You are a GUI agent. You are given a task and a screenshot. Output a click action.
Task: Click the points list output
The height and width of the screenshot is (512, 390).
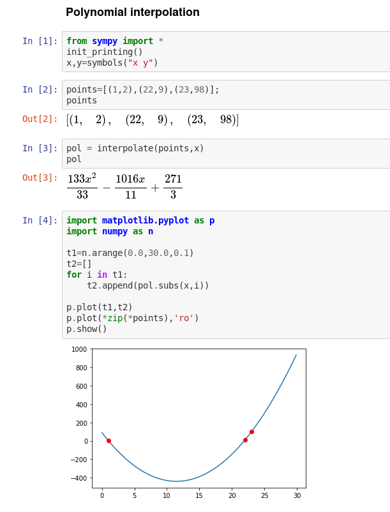pos(153,119)
